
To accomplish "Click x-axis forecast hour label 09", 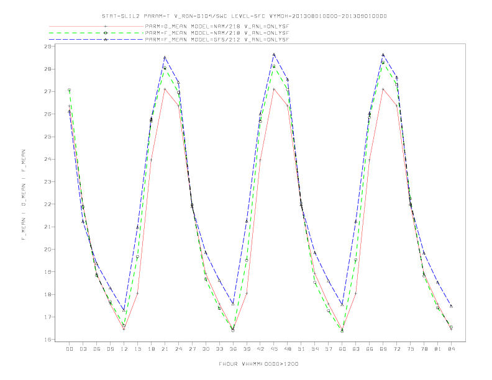I will tap(110, 349).
